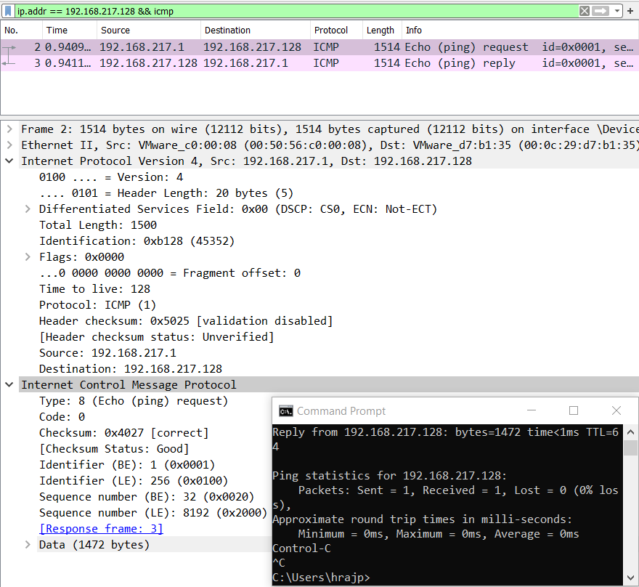The image size is (639, 587).
Task: Click Command Prompt scrollbar up arrow
Action: pyautogui.click(x=630, y=432)
